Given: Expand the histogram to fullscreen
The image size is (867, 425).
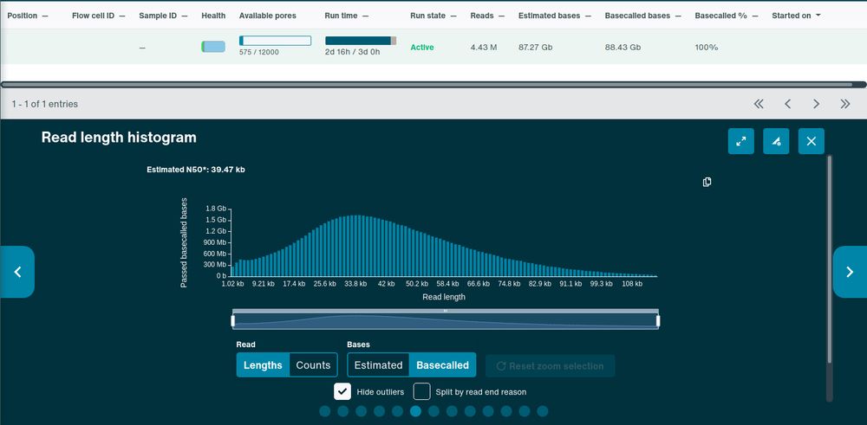Looking at the screenshot, I should coord(741,141).
